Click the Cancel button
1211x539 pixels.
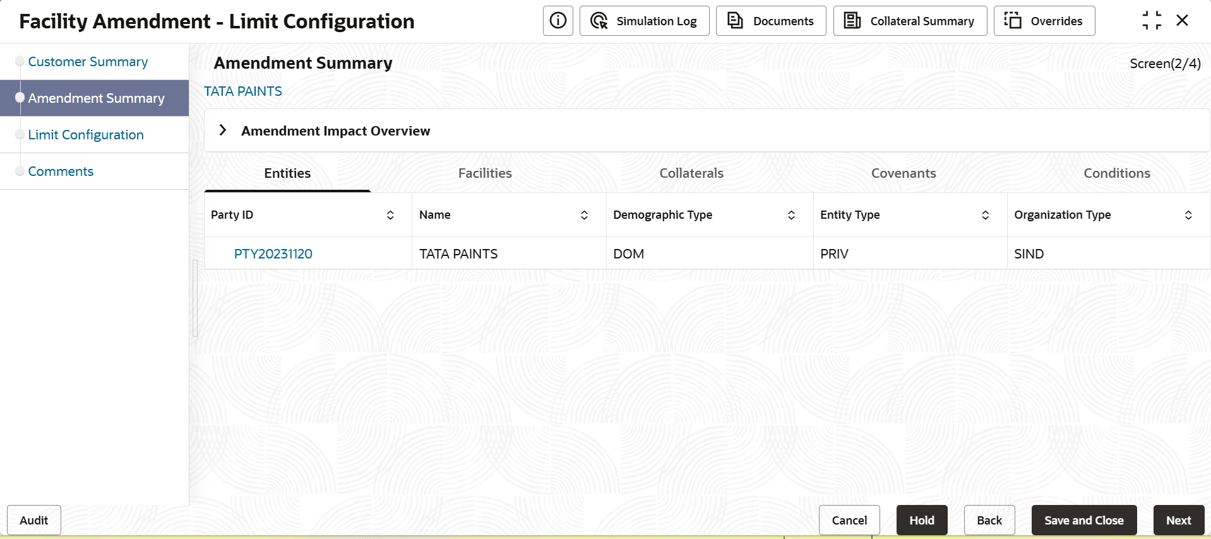point(849,520)
